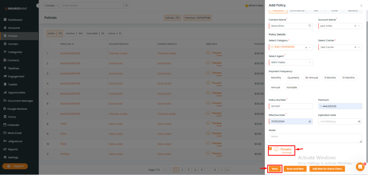
Task: Switch to the Inactive policies tab
Action: [74, 33]
